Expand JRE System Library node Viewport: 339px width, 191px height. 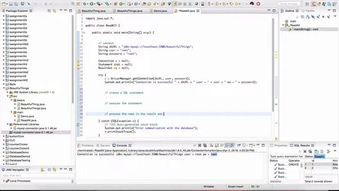pyautogui.click(x=7, y=92)
